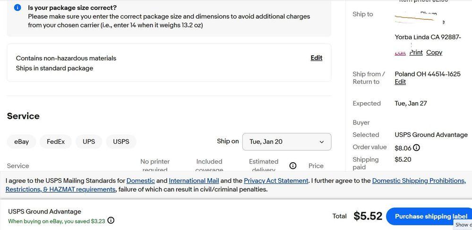Open the Ship on date dropdown
The width and height of the screenshot is (472, 230).
[287, 142]
